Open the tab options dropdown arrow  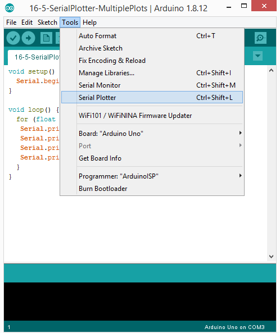(x=258, y=56)
